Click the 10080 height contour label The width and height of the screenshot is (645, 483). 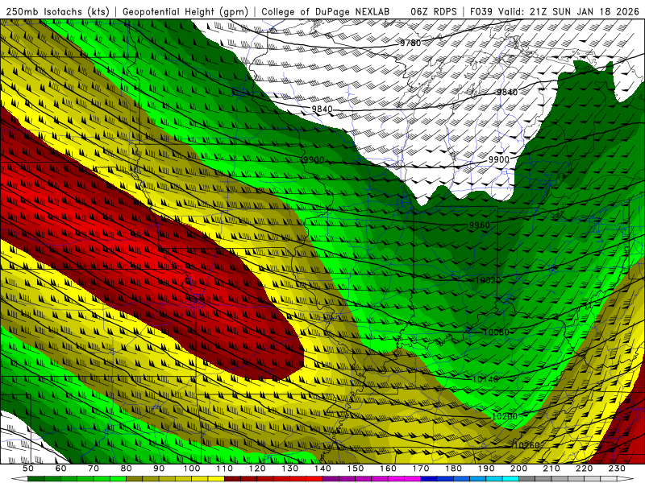pos(496,332)
